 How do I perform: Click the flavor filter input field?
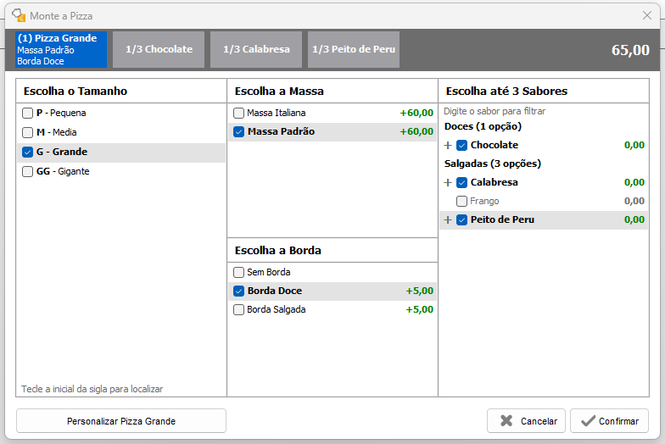(543, 111)
